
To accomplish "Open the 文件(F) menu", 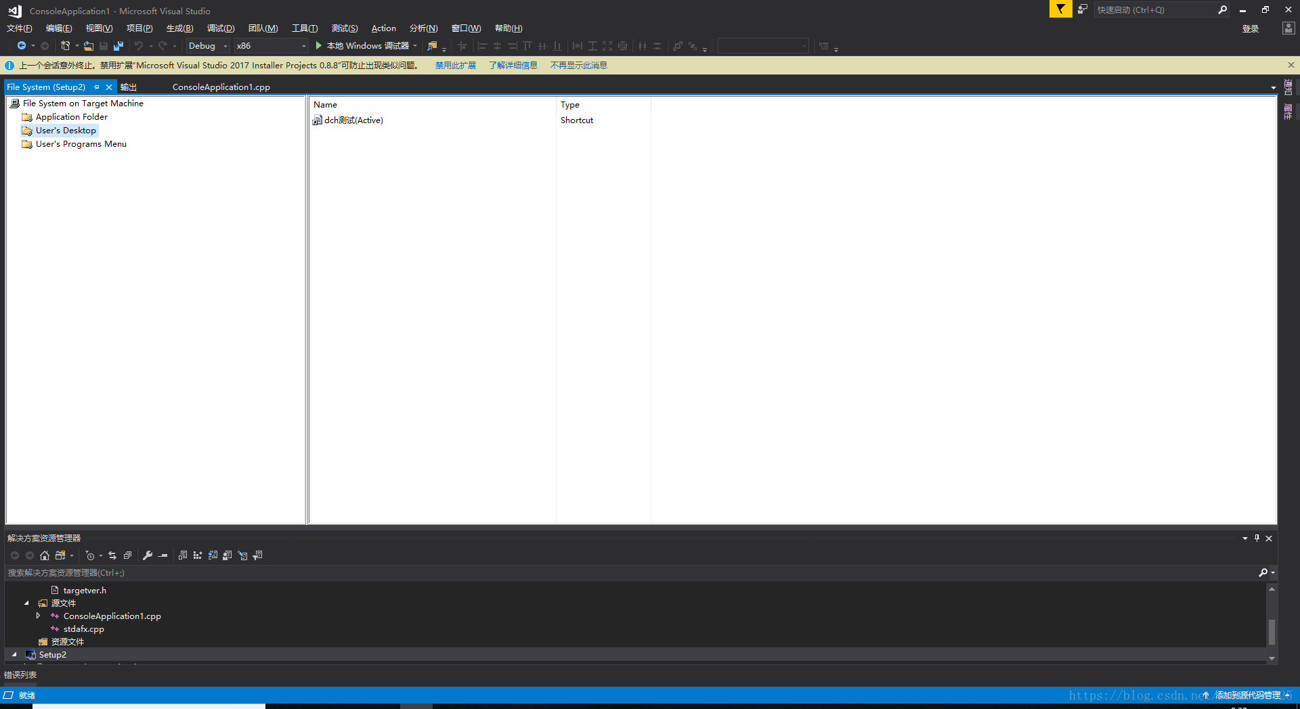I will pos(19,28).
